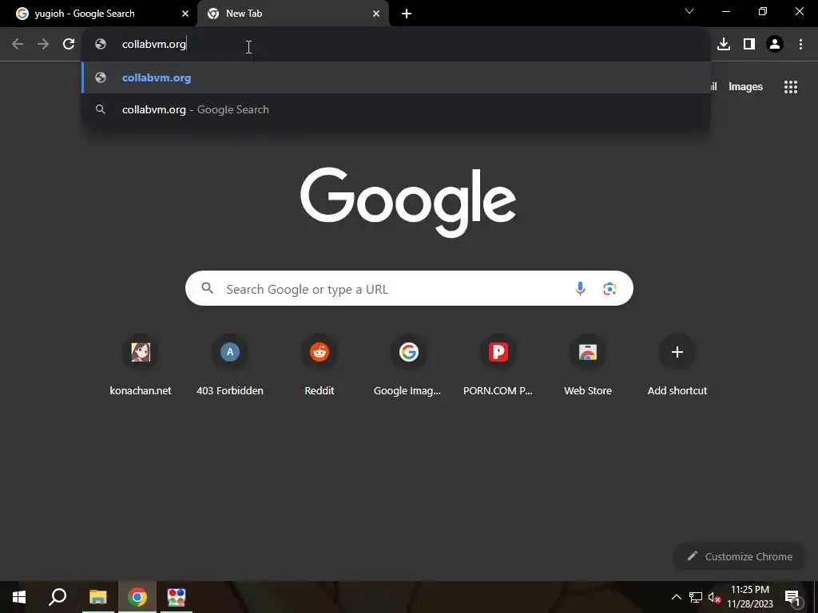Viewport: 818px width, 613px height.
Task: Reload the page with the refresh icon
Action: pyautogui.click(x=69, y=44)
